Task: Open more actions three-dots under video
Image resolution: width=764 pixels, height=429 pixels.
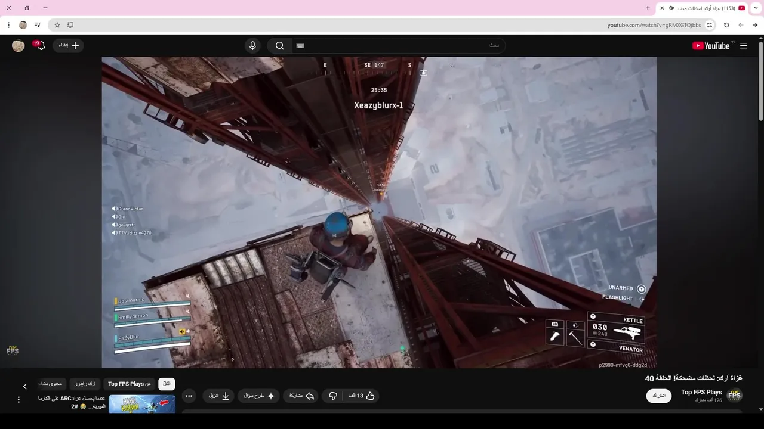Action: 189,396
